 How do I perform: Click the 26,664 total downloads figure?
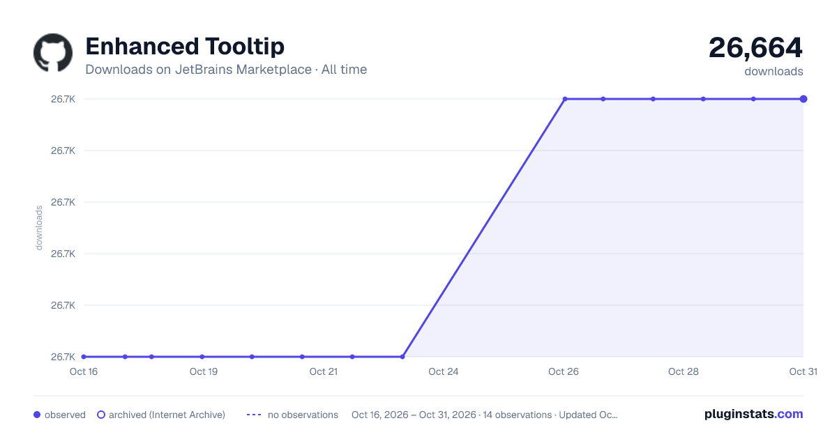(x=756, y=48)
